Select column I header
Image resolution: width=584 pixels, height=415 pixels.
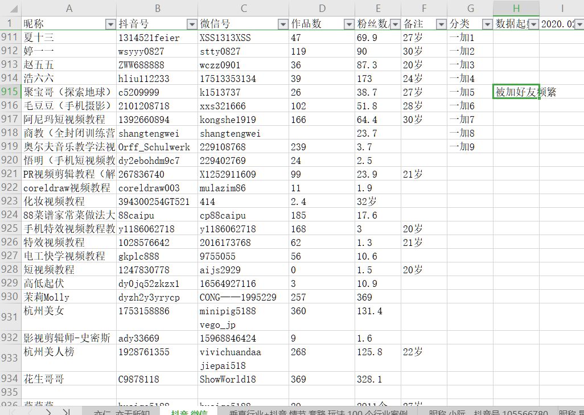coord(562,8)
